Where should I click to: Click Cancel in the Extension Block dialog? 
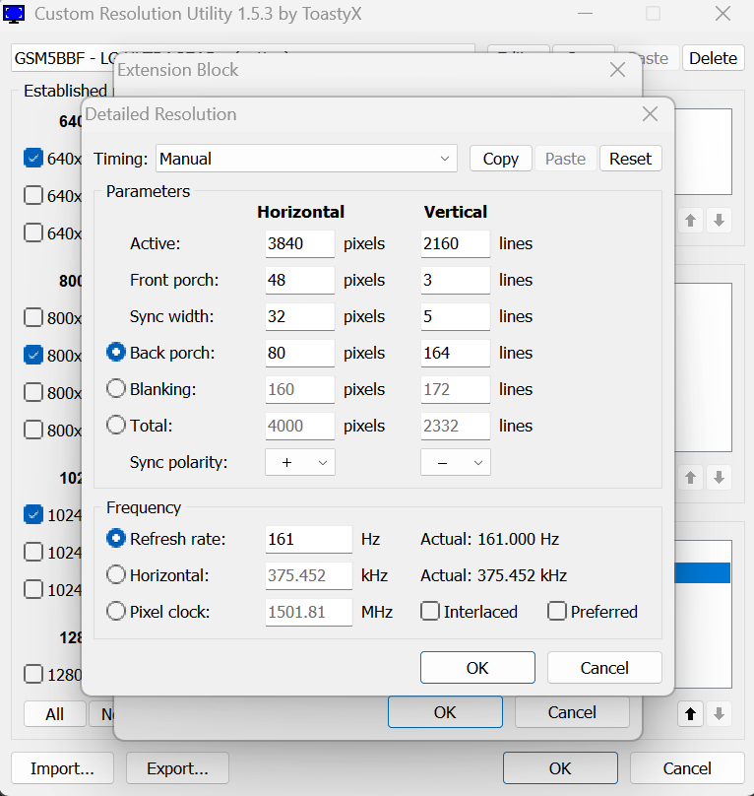(x=572, y=712)
